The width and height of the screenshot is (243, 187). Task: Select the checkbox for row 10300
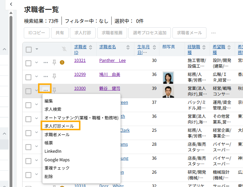29,91
